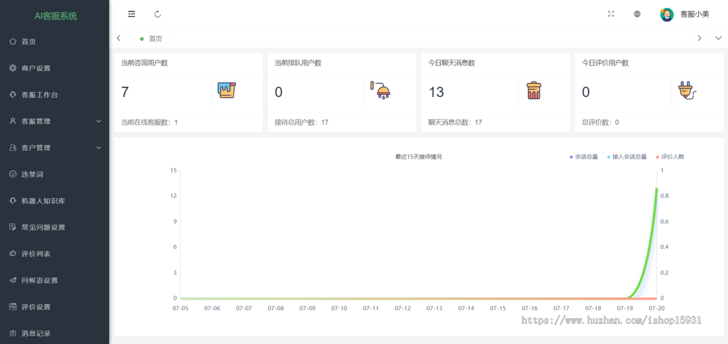Toggle 评价人数 series in chart legend
This screenshot has width=728, height=344.
click(670, 157)
